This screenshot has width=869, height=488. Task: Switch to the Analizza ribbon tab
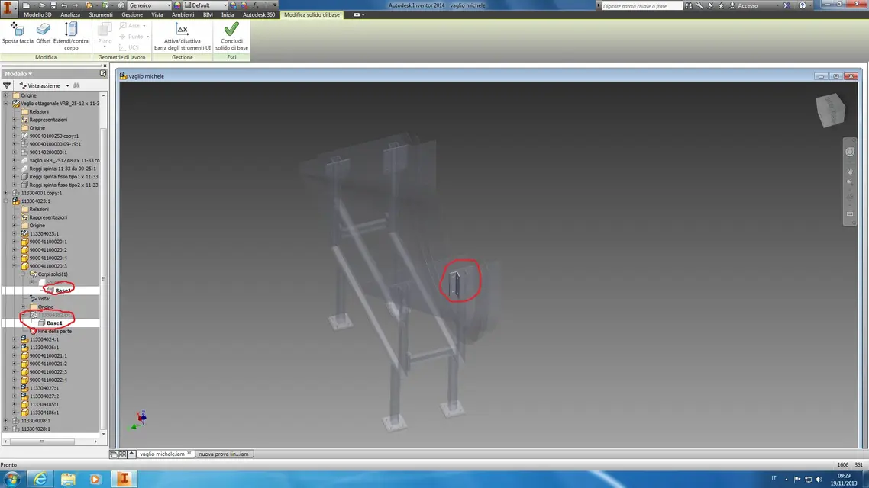[x=70, y=15]
